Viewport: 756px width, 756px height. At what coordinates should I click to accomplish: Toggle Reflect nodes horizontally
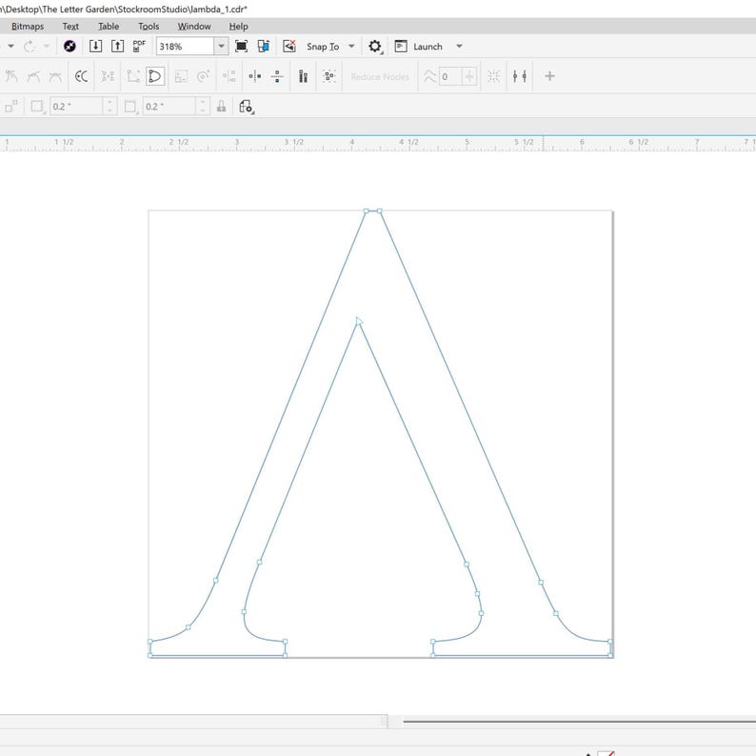pos(255,76)
